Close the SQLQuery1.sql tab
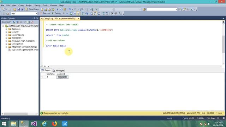The image size is (226, 127). [78, 19]
